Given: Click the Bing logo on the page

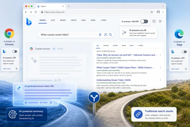Looking at the screenshot, I should [x=29, y=22].
